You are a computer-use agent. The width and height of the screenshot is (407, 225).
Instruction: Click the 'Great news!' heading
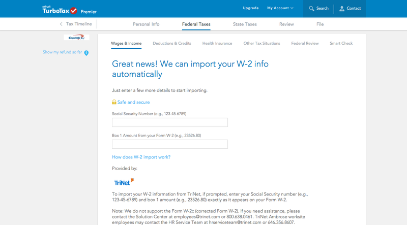(x=190, y=69)
